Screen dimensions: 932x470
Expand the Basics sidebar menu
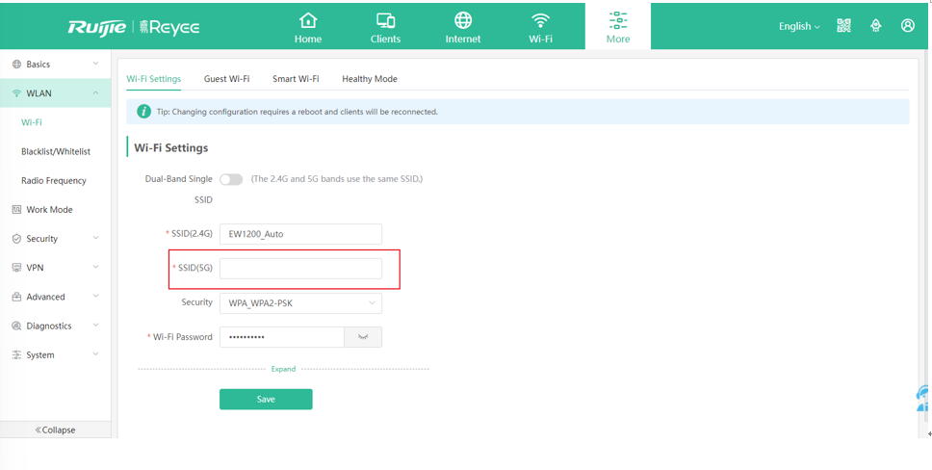coord(55,65)
